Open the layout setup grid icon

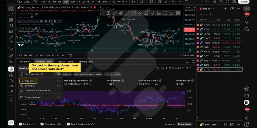click(152, 2)
